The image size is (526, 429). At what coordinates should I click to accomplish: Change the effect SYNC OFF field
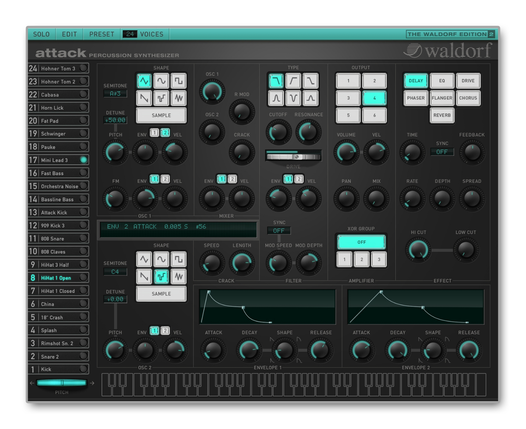click(x=442, y=152)
